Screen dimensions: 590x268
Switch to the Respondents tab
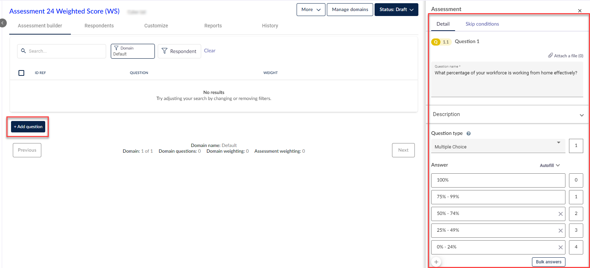point(99,26)
